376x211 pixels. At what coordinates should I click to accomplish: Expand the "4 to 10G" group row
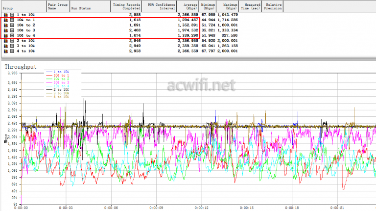[12, 51]
